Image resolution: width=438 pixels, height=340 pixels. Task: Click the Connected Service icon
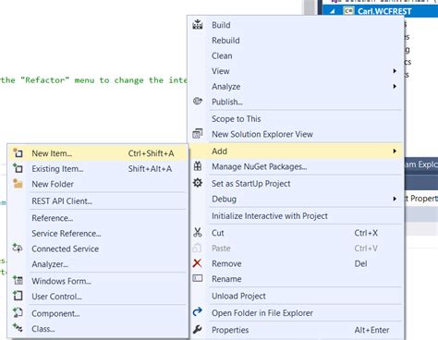coord(18,248)
